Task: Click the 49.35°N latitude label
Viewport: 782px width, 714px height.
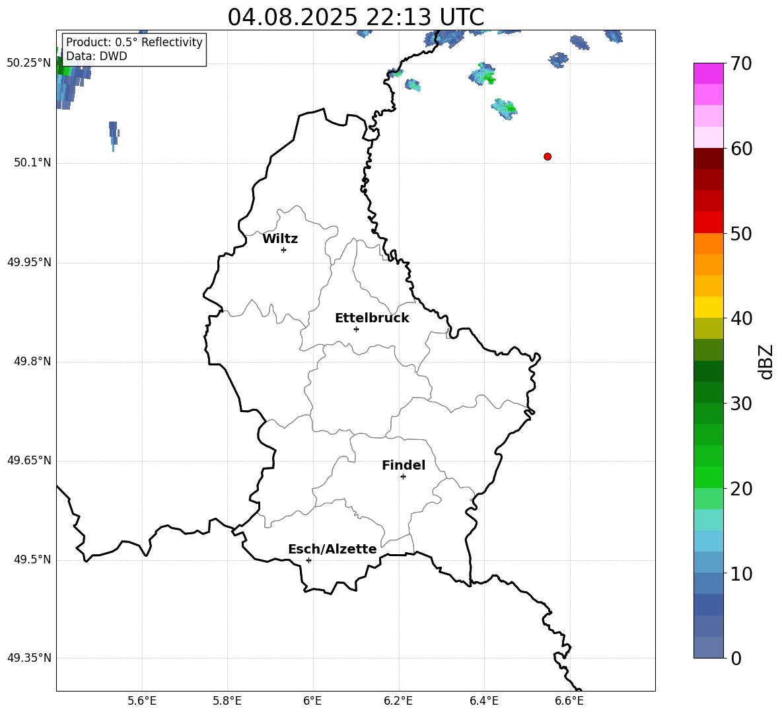Action: click(x=29, y=658)
